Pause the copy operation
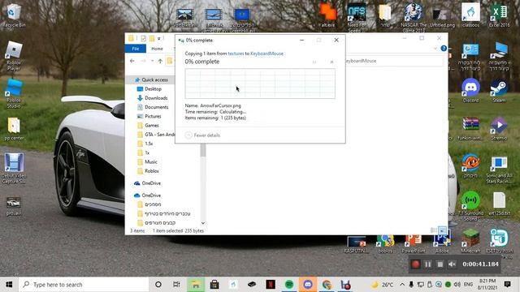This screenshot has height=292, width=520. pyautogui.click(x=314, y=62)
